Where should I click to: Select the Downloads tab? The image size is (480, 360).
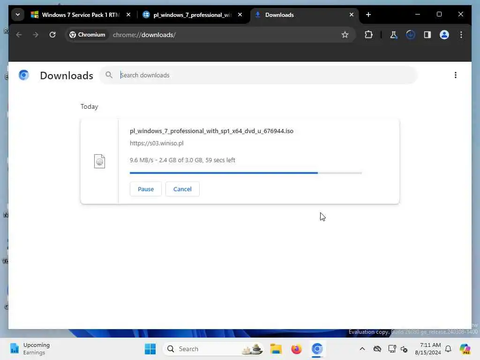(x=305, y=15)
